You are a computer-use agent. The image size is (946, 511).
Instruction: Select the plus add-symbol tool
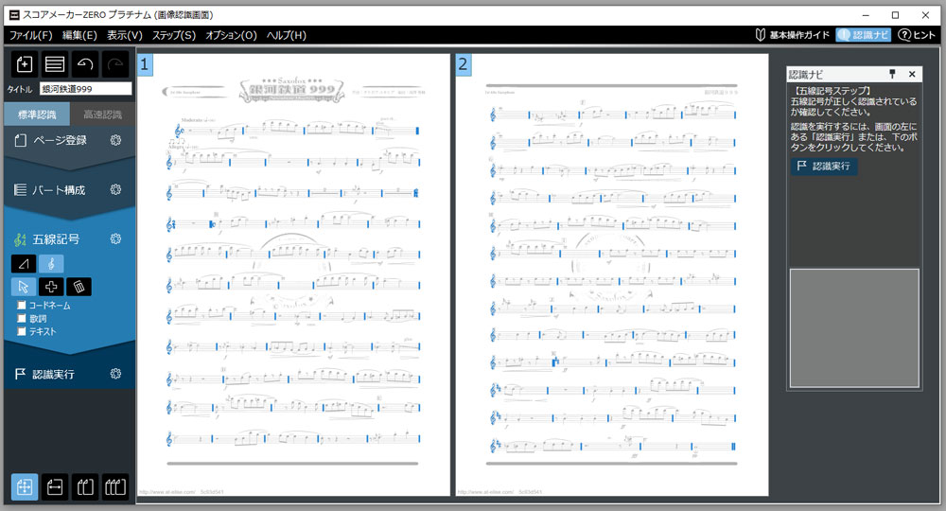click(x=51, y=287)
